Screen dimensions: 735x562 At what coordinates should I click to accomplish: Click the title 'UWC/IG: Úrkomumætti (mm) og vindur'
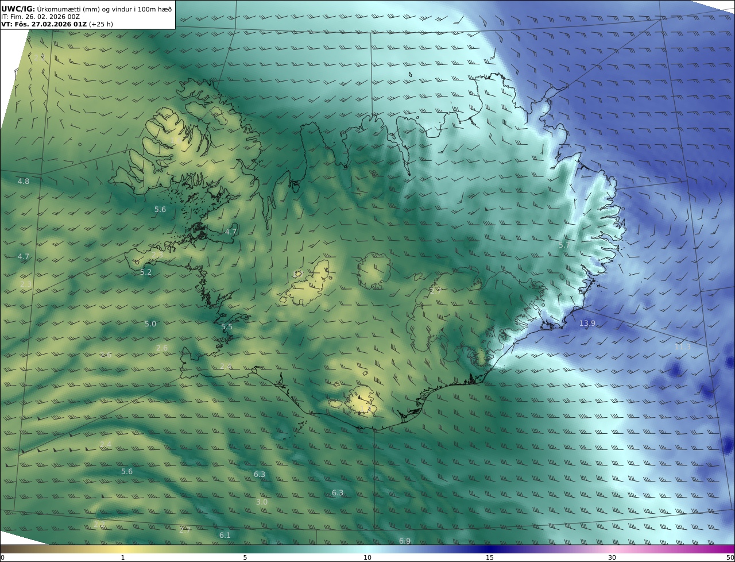point(86,9)
